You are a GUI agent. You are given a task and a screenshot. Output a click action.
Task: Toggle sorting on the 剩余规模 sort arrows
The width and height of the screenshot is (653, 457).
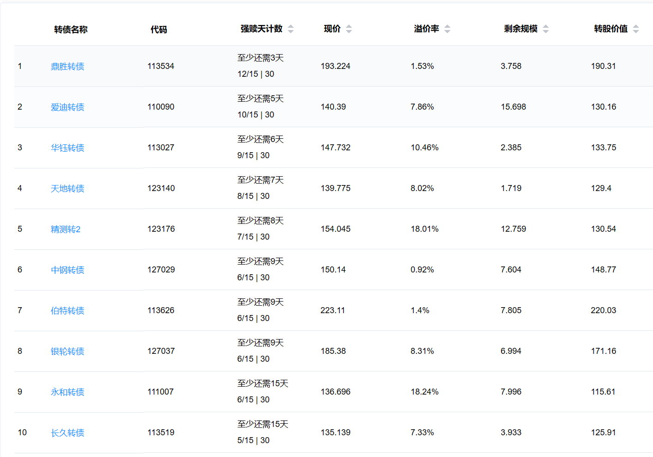tap(546, 29)
